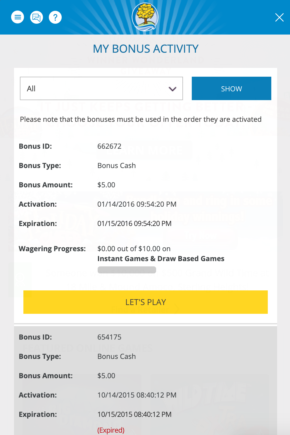Click the Michigan Lottery tree logo
This screenshot has width=290, height=435.
(x=145, y=17)
